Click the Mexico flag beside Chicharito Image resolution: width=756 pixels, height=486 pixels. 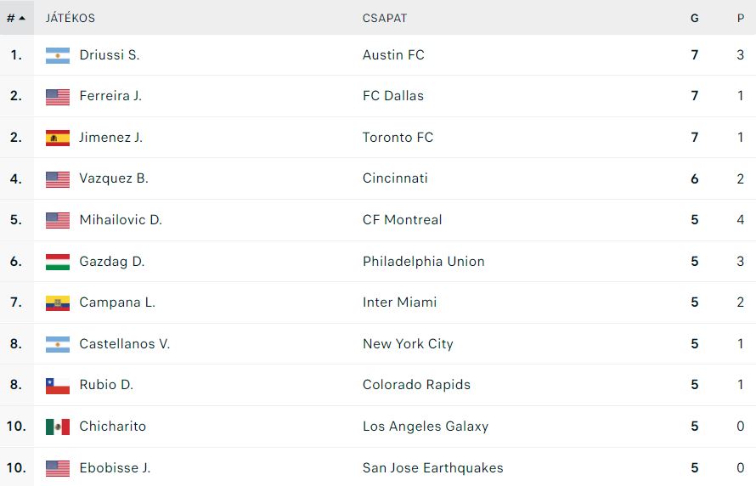[x=58, y=427]
